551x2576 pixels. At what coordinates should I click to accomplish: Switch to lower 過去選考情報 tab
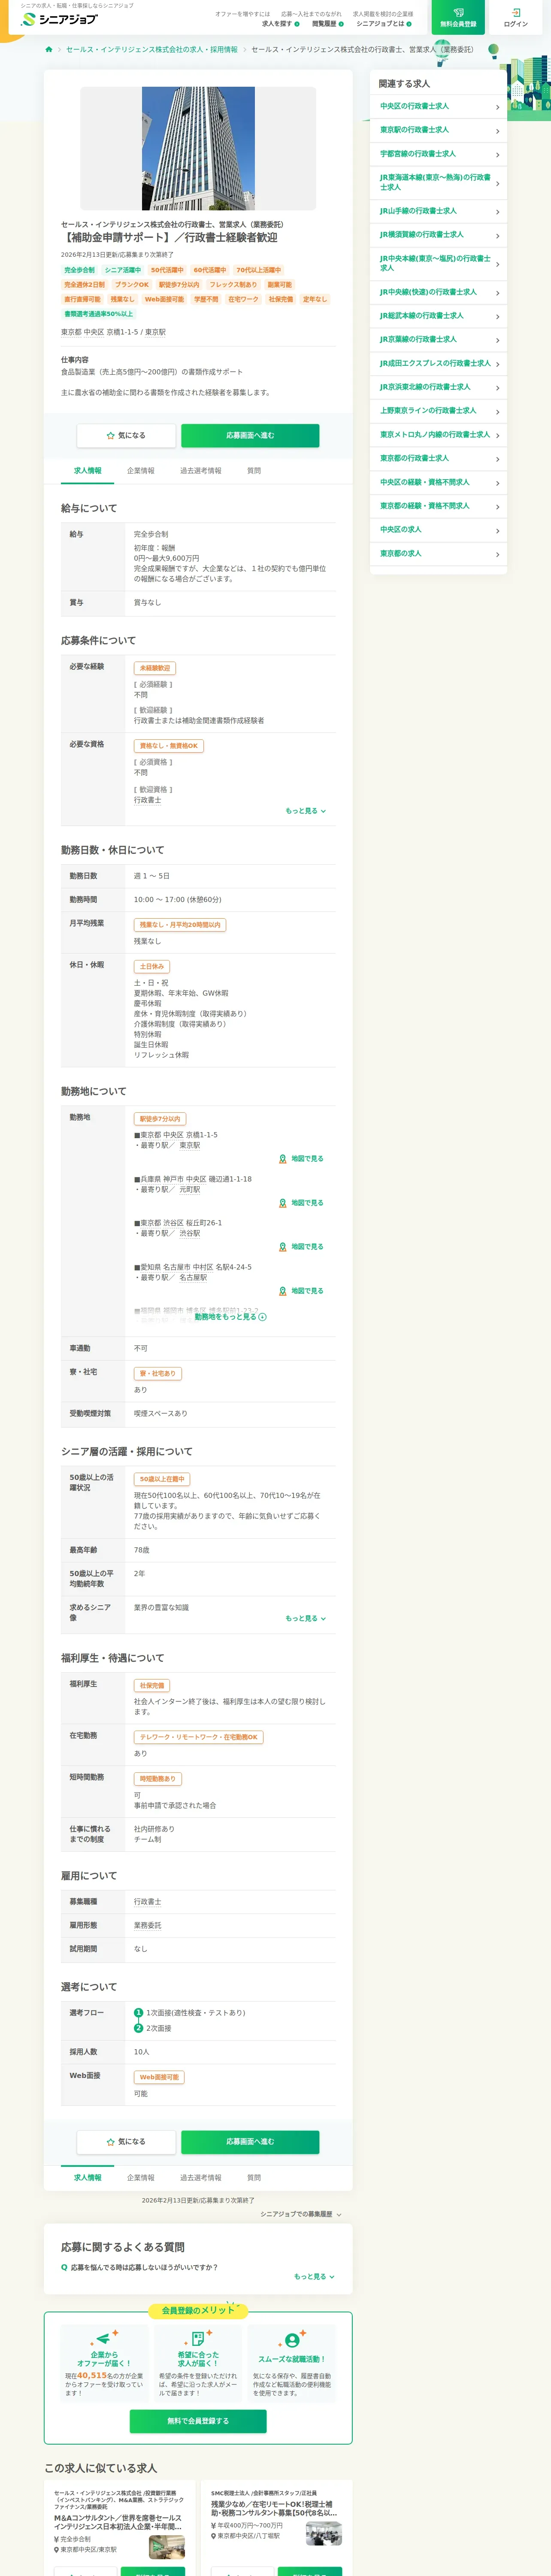[201, 2178]
